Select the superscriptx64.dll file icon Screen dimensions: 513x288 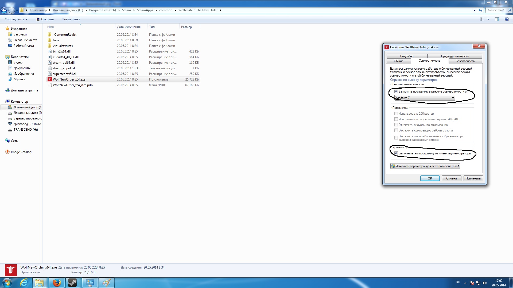[x=50, y=74]
